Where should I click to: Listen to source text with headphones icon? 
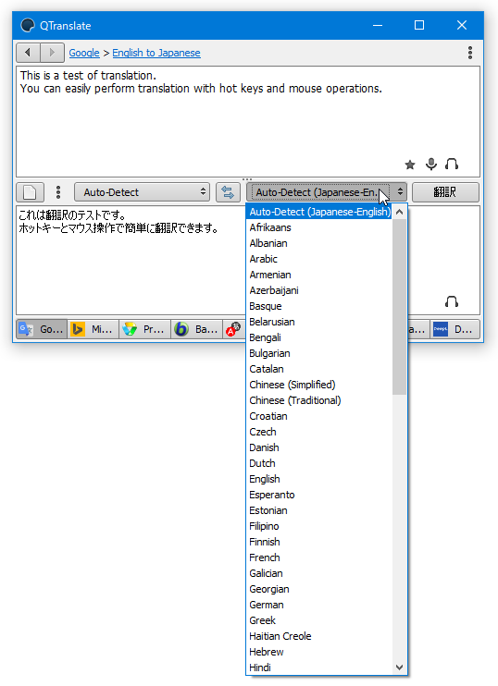(x=452, y=164)
